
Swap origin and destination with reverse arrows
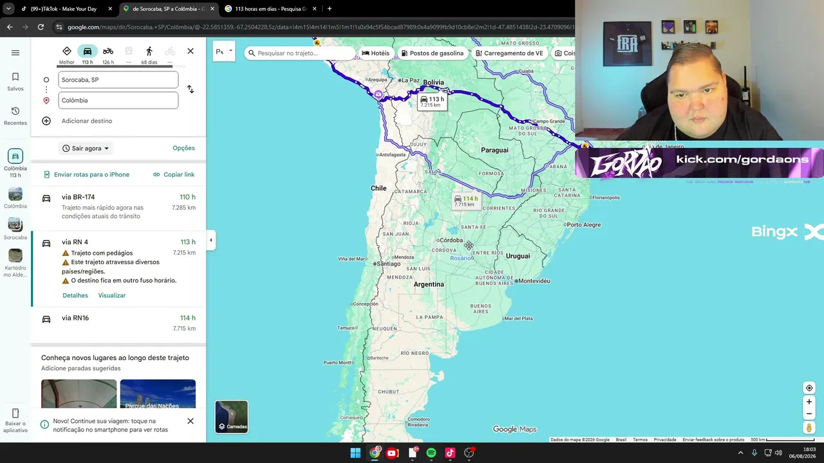tap(191, 89)
